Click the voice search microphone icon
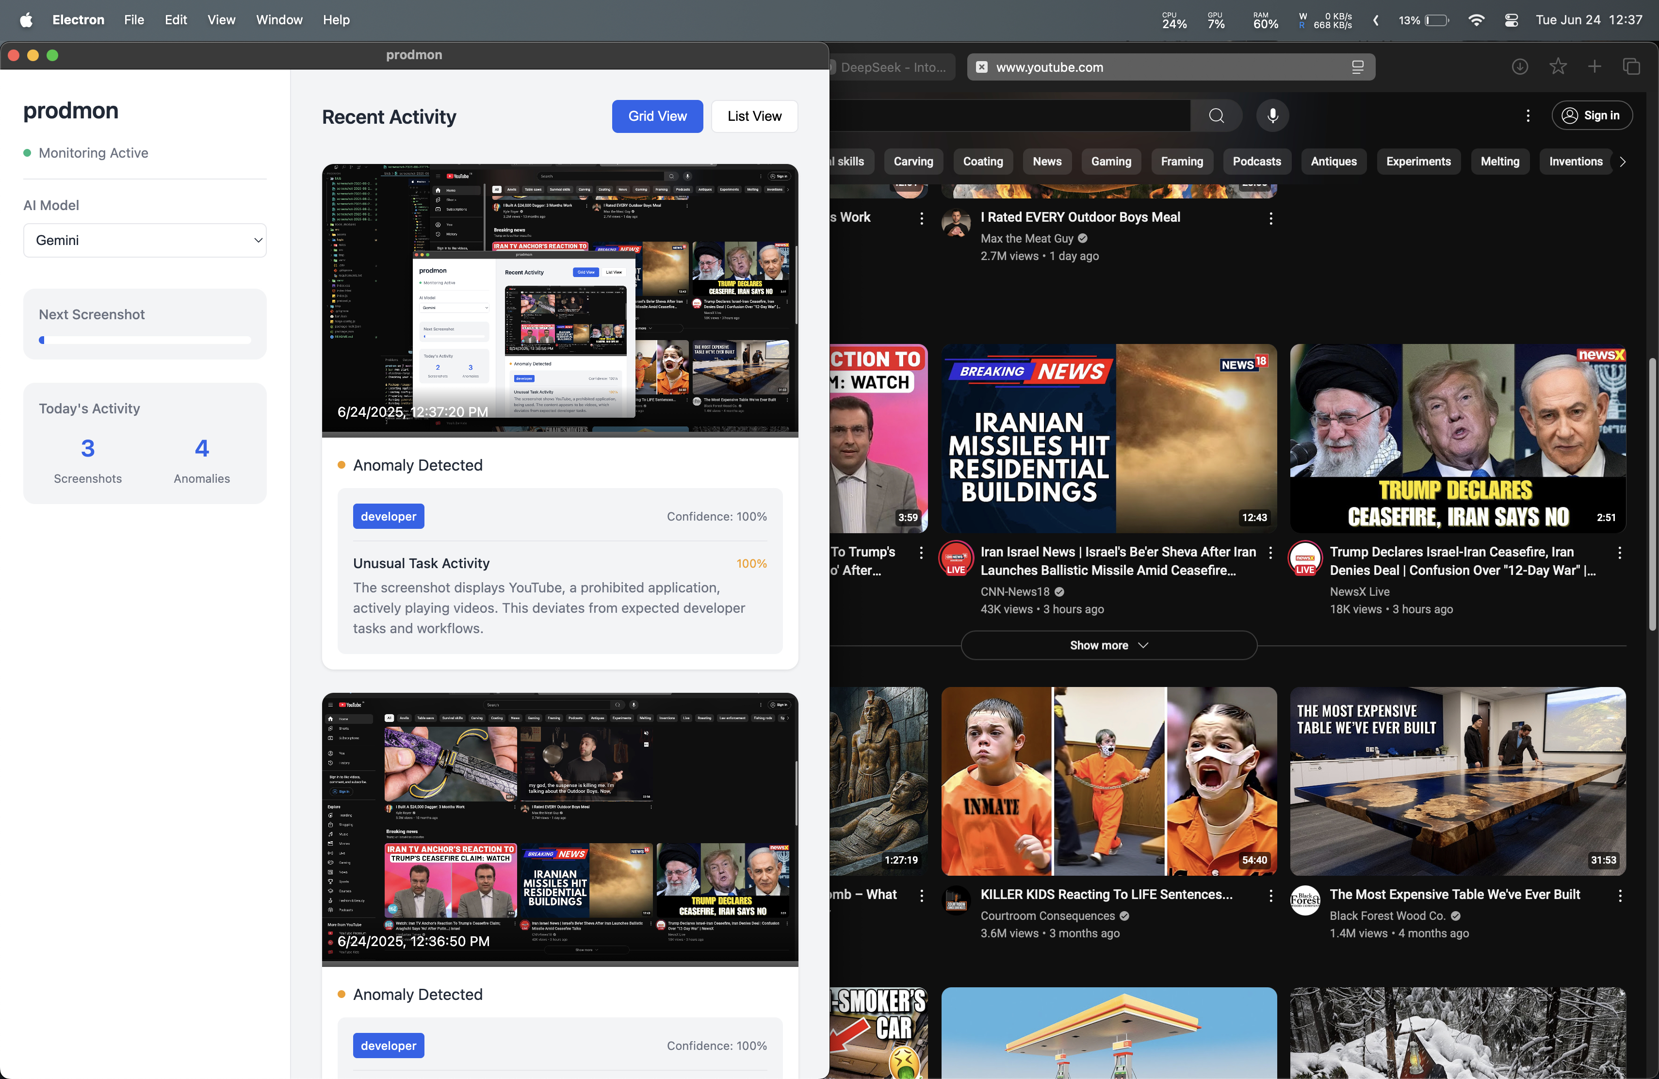Image resolution: width=1659 pixels, height=1079 pixels. coord(1272,115)
